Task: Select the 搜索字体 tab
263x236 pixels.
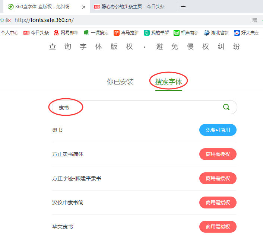Action: coord(169,82)
